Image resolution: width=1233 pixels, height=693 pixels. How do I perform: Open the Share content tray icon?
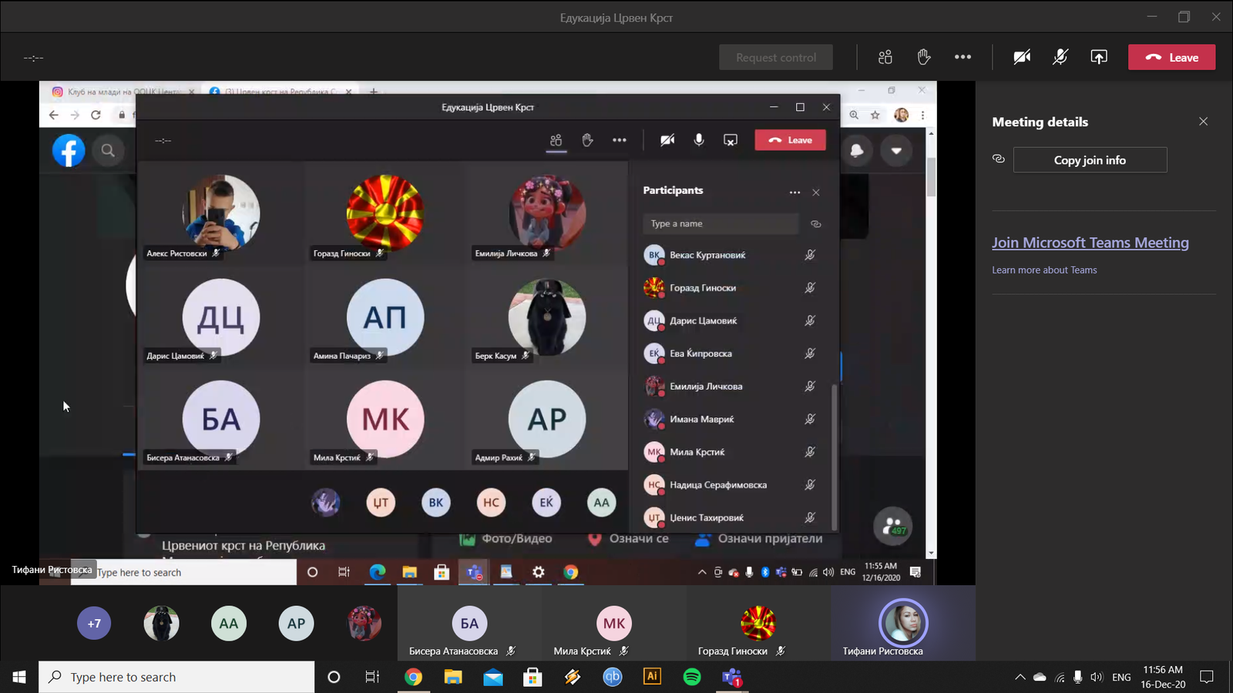tap(1099, 57)
